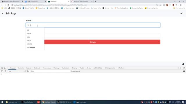Switch to the Sources tab
The image size is (186, 104).
[29, 68]
